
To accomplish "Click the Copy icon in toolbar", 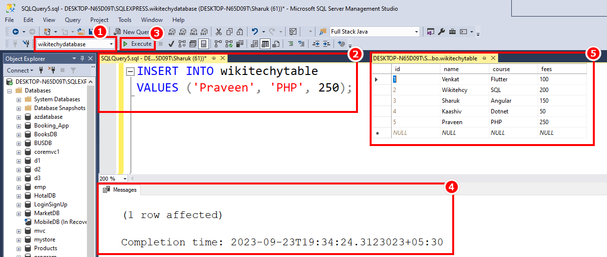I will click(x=230, y=32).
